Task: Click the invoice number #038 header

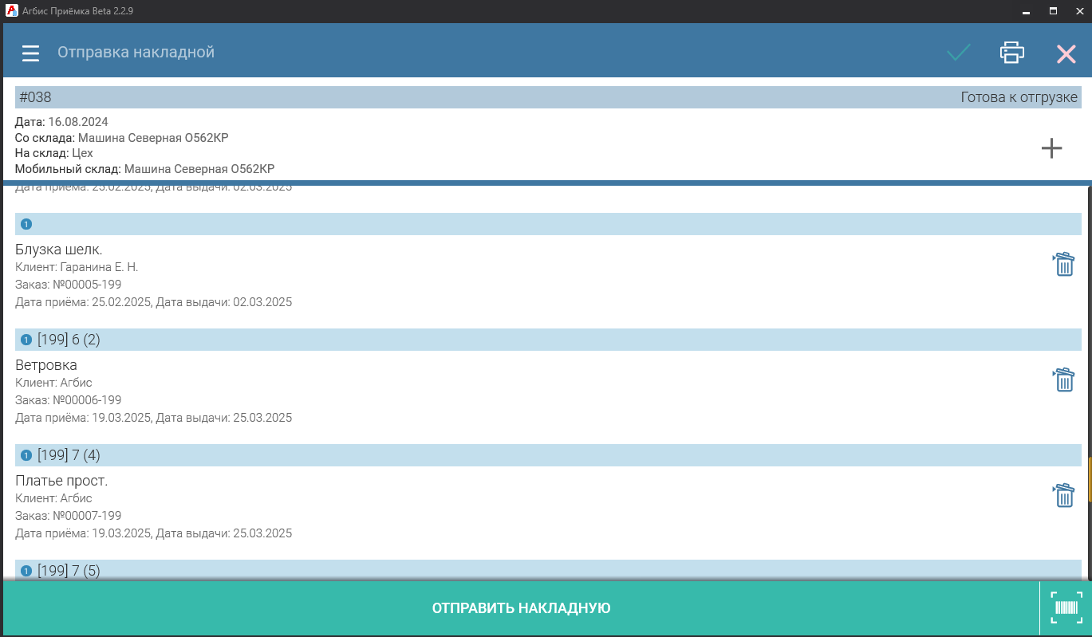Action: click(x=35, y=97)
